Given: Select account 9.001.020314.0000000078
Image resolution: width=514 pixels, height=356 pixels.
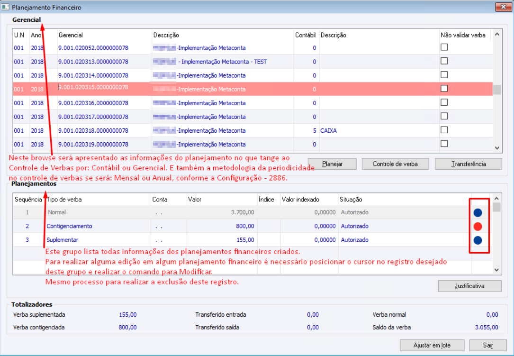Looking at the screenshot, I should 93,75.
